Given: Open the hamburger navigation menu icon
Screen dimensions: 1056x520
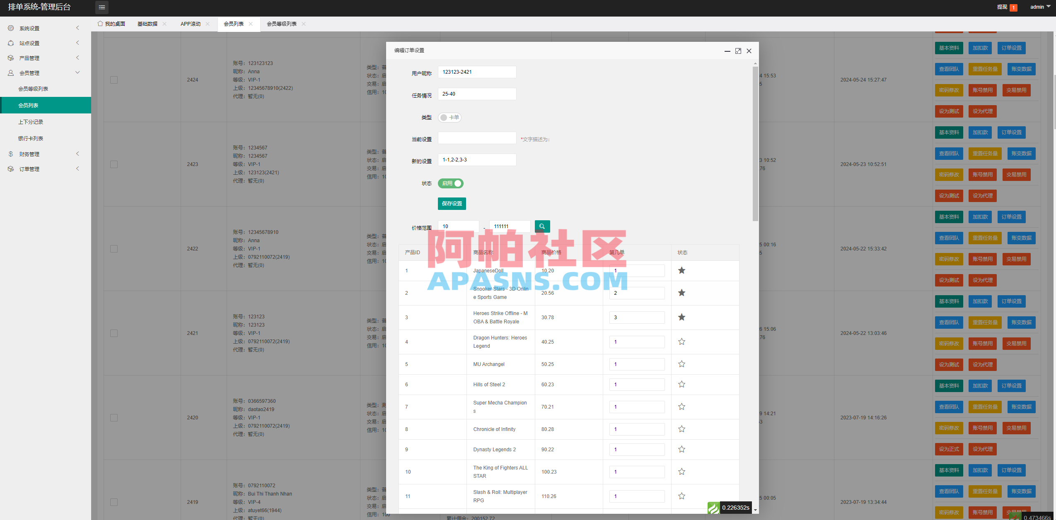Looking at the screenshot, I should point(102,7).
